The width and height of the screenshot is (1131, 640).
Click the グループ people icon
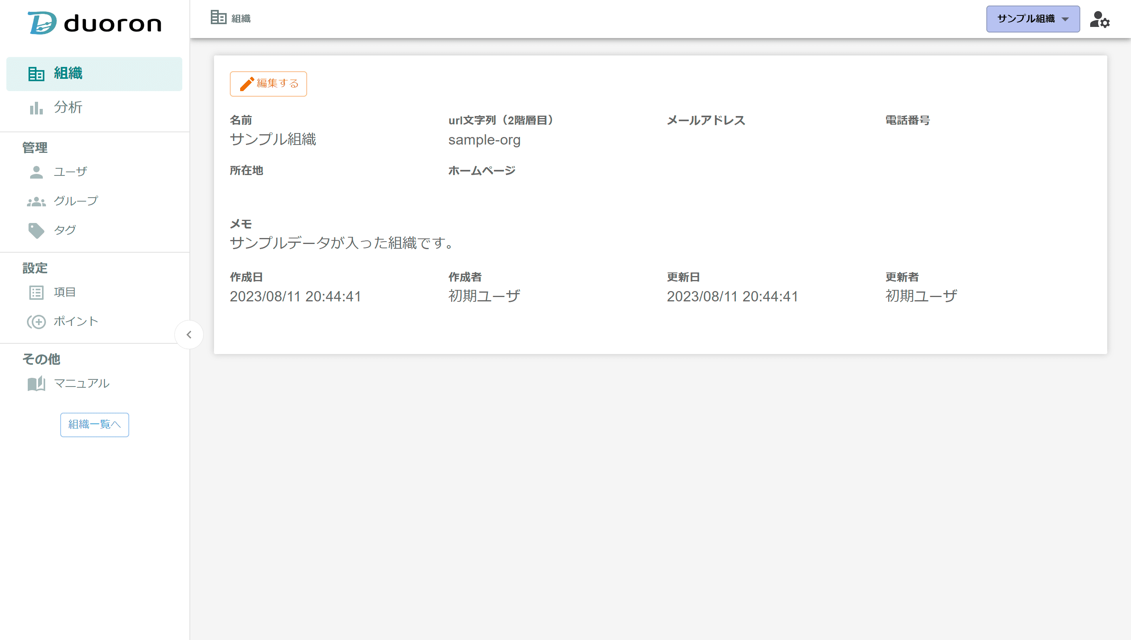point(36,201)
